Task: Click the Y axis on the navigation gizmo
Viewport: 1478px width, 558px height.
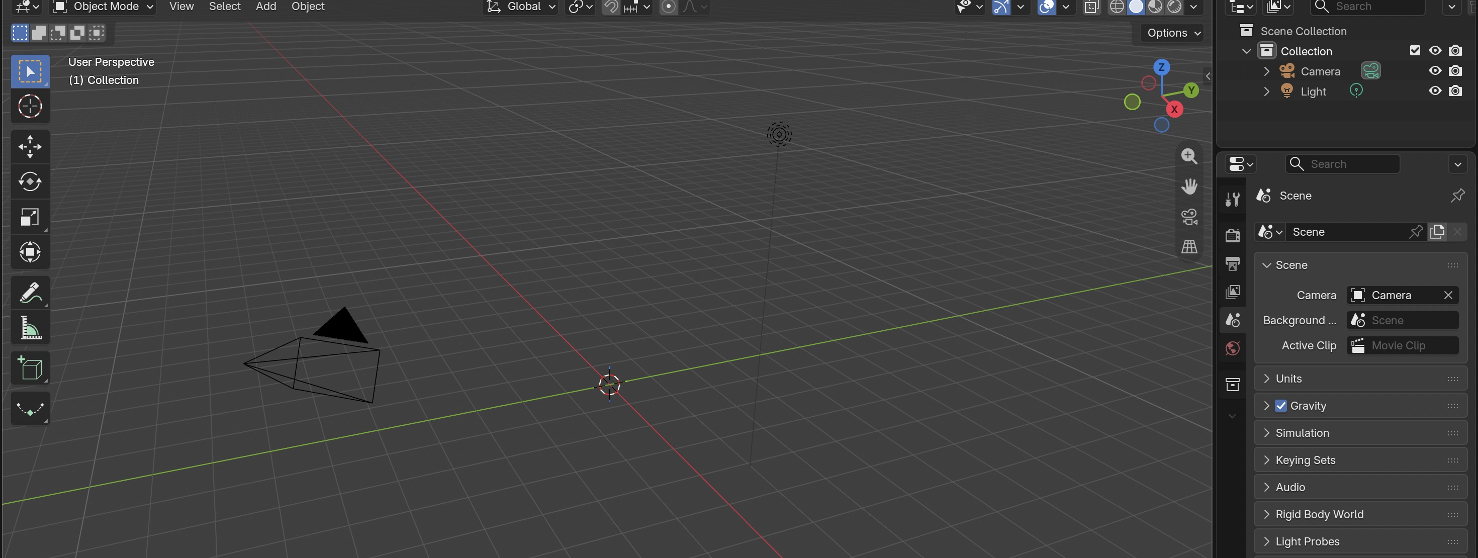Action: (x=1191, y=90)
